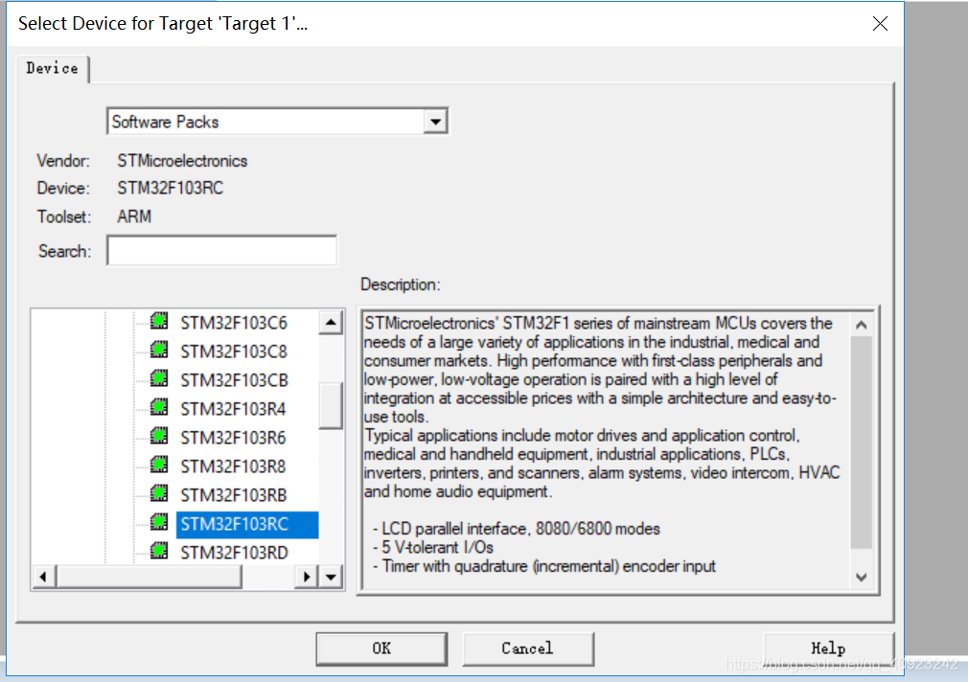Click chip icon beside STM32F103C8
This screenshot has width=968, height=682.
159,350
